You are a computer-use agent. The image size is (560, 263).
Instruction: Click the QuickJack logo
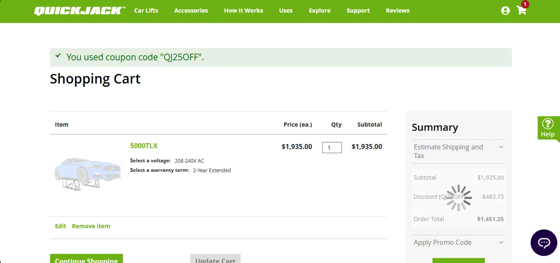(x=80, y=11)
